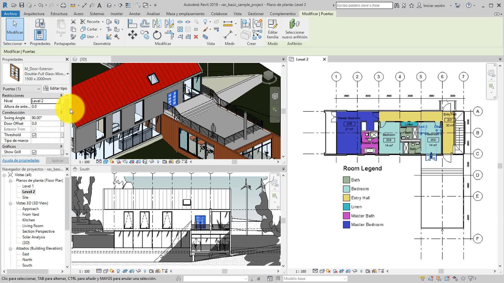This screenshot has height=283, width=504.
Task: Delete elements using the red X Eliminar icon
Action: point(196,37)
